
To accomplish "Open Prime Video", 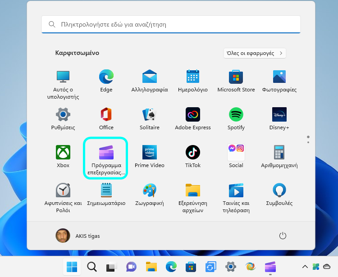I will coord(149,157).
